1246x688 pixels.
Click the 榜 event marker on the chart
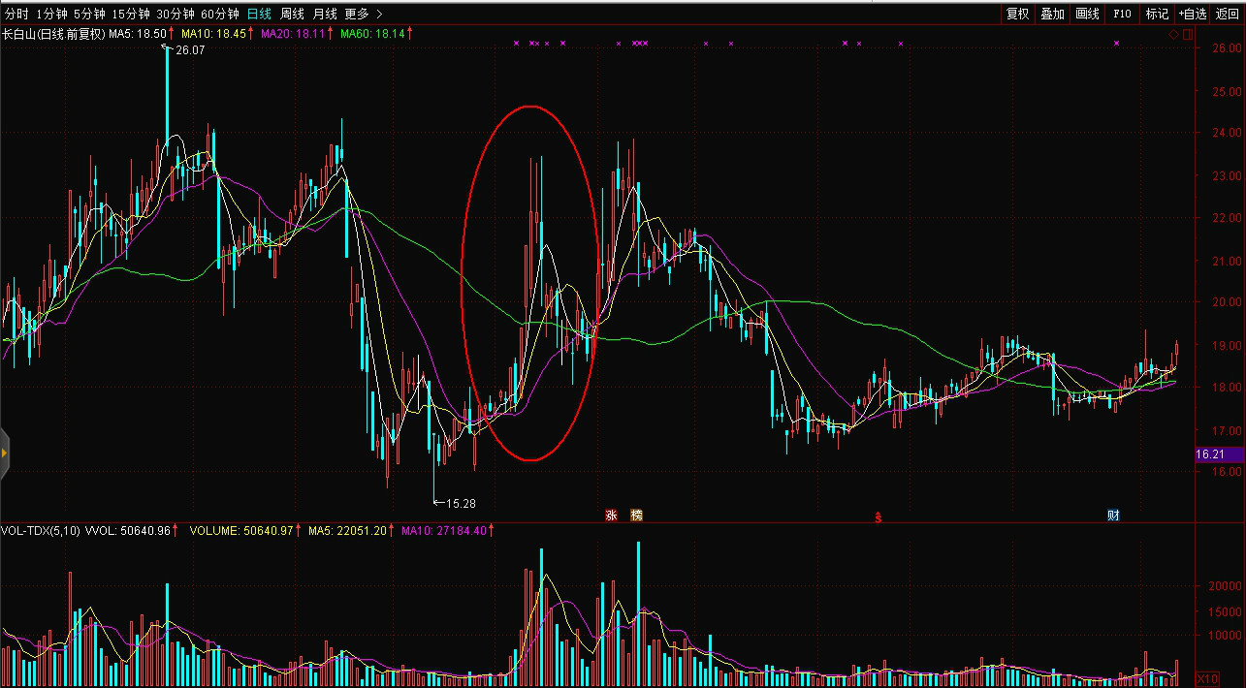(x=636, y=516)
